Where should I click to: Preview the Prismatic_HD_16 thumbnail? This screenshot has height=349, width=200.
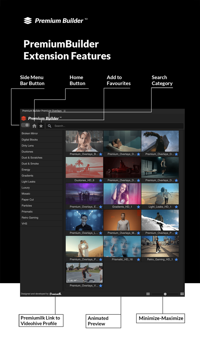(x=122, y=247)
